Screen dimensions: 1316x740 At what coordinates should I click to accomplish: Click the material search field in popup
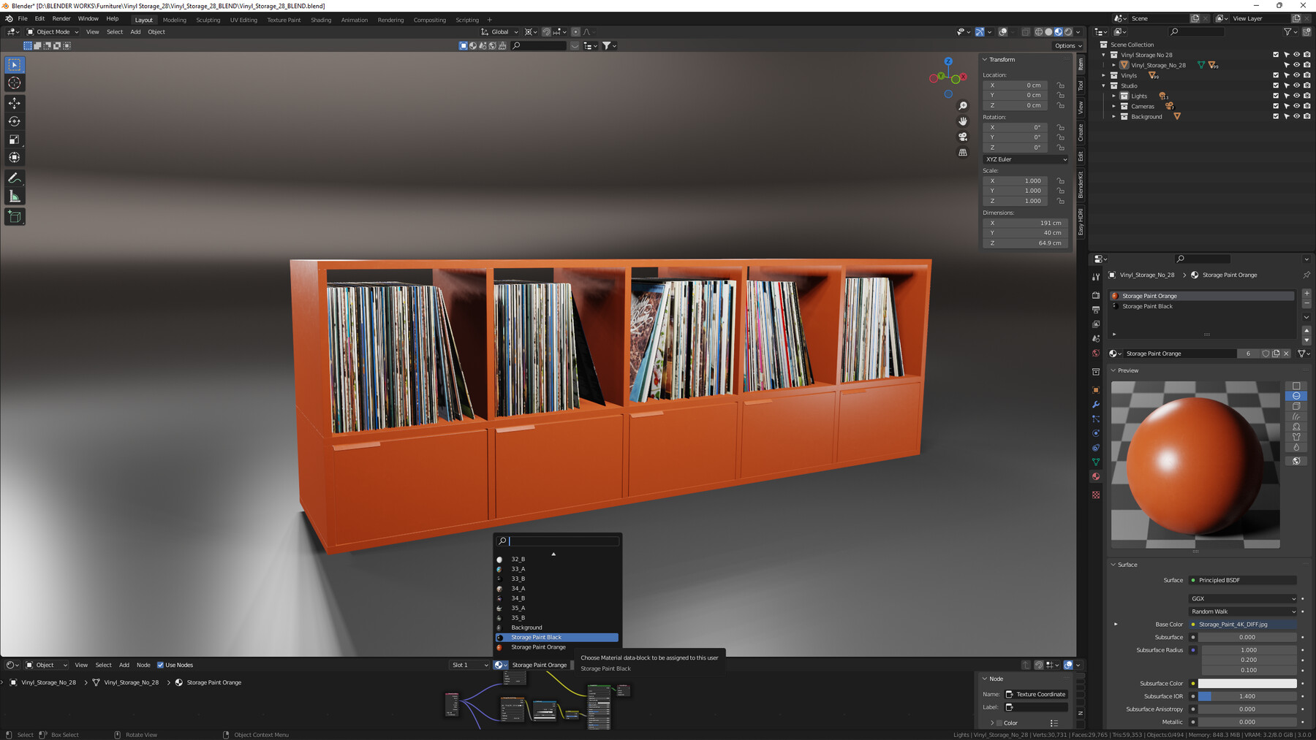point(558,541)
